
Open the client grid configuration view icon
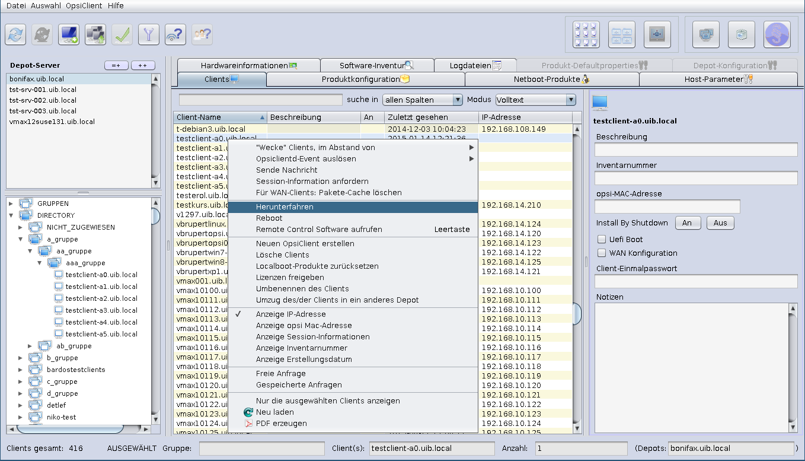tap(586, 34)
